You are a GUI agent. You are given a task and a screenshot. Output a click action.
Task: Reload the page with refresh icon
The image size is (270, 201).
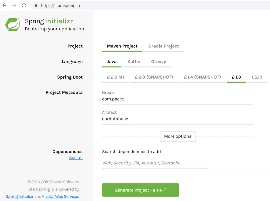[24, 5]
